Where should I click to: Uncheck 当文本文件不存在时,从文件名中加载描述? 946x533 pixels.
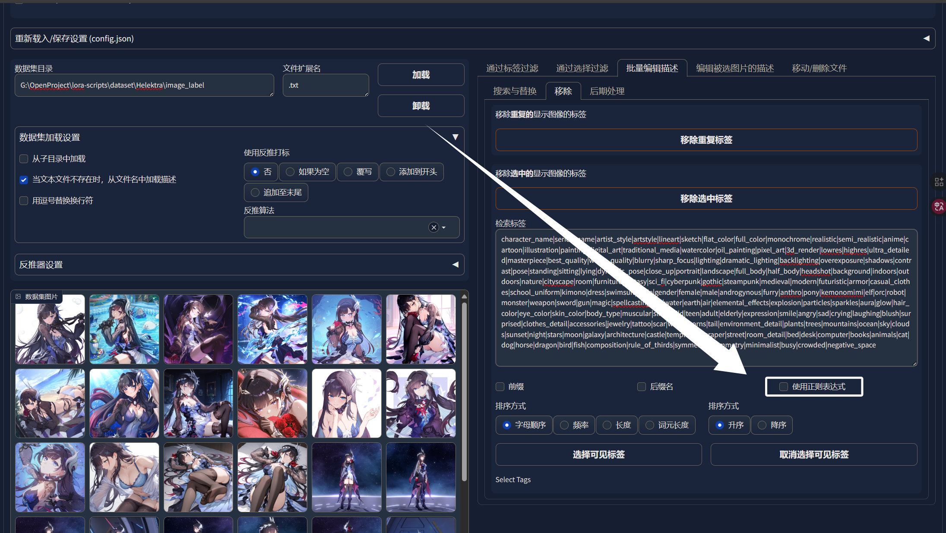[24, 180]
